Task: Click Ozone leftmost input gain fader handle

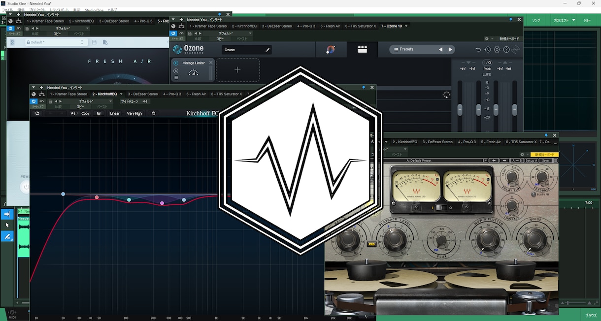Action: [x=460, y=110]
